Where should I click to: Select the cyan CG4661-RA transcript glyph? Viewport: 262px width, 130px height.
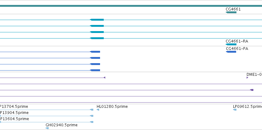pos(231,44)
